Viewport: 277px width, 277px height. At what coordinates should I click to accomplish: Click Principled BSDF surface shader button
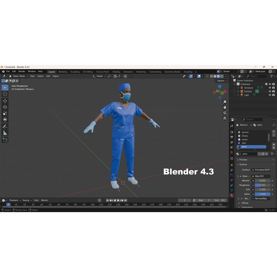(x=261, y=170)
